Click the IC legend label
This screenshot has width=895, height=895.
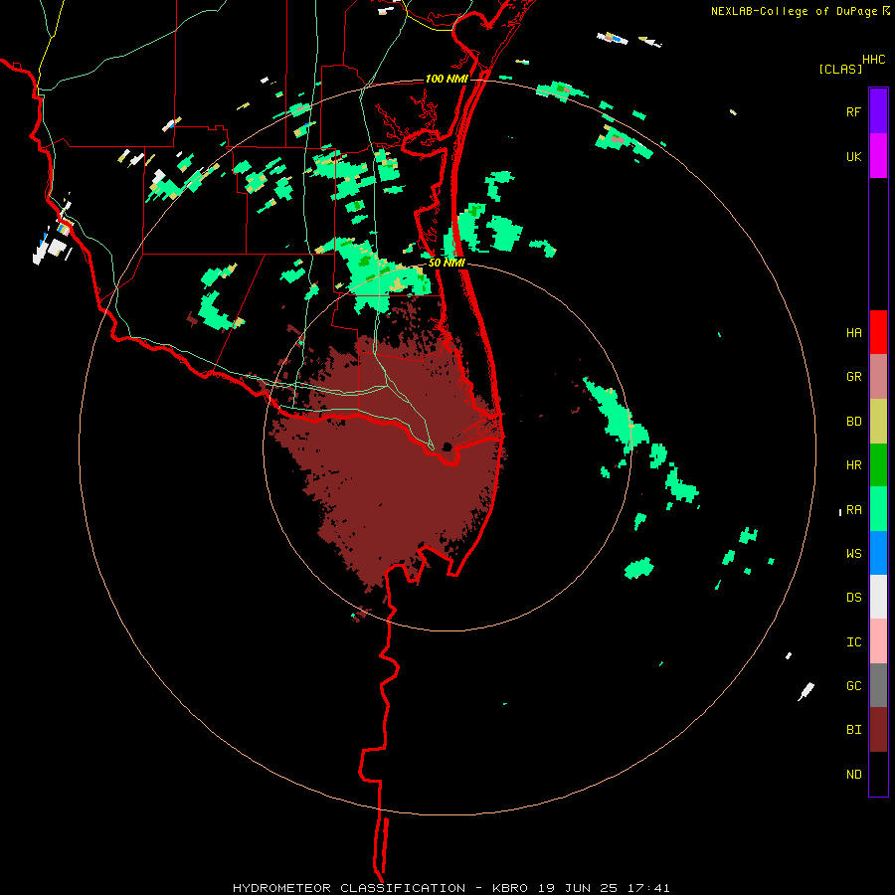coord(853,642)
